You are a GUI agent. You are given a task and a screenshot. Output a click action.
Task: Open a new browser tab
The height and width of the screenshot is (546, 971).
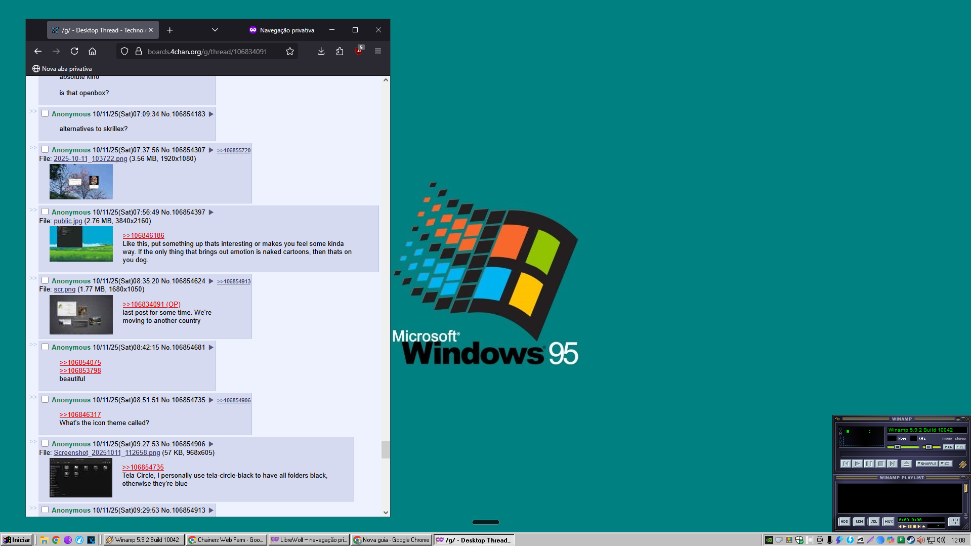click(x=170, y=30)
